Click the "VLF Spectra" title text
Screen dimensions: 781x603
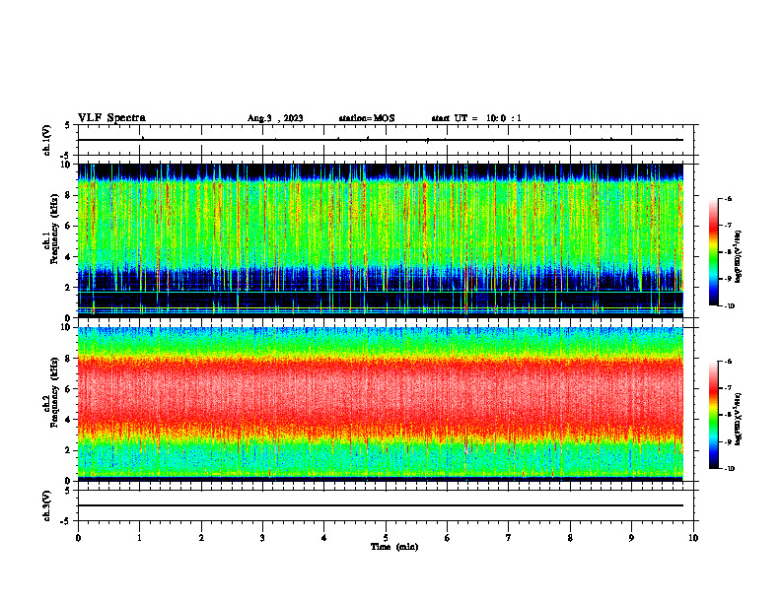click(111, 118)
